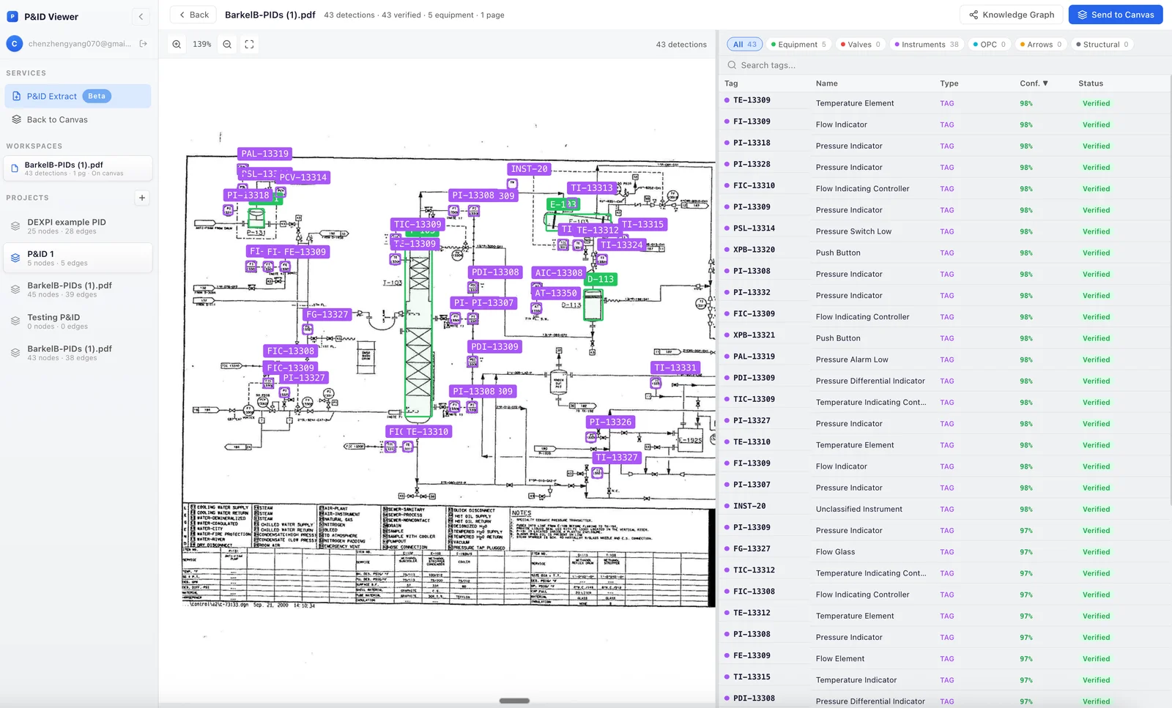Select the zoom out magnifier tool
The image size is (1172, 708).
[x=226, y=44]
